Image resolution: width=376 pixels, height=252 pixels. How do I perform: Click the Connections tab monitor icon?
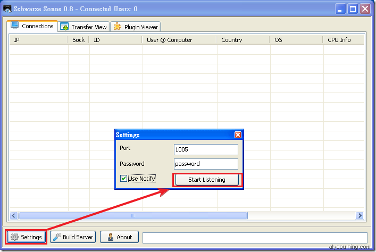(15, 26)
